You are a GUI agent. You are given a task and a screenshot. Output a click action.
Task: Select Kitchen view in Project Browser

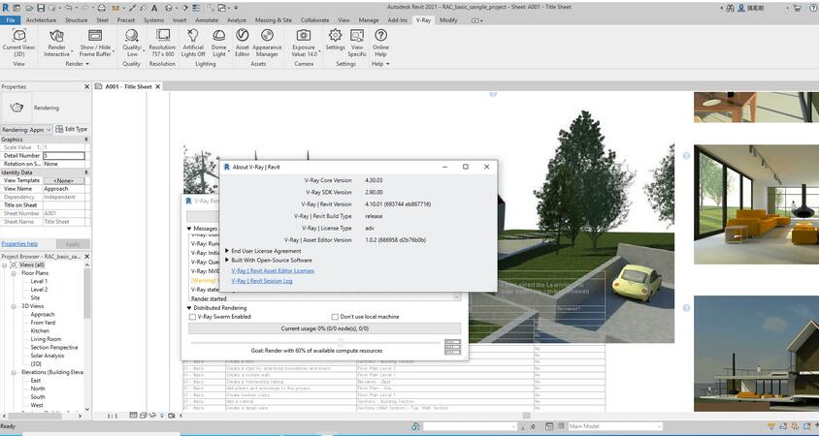[x=40, y=330]
